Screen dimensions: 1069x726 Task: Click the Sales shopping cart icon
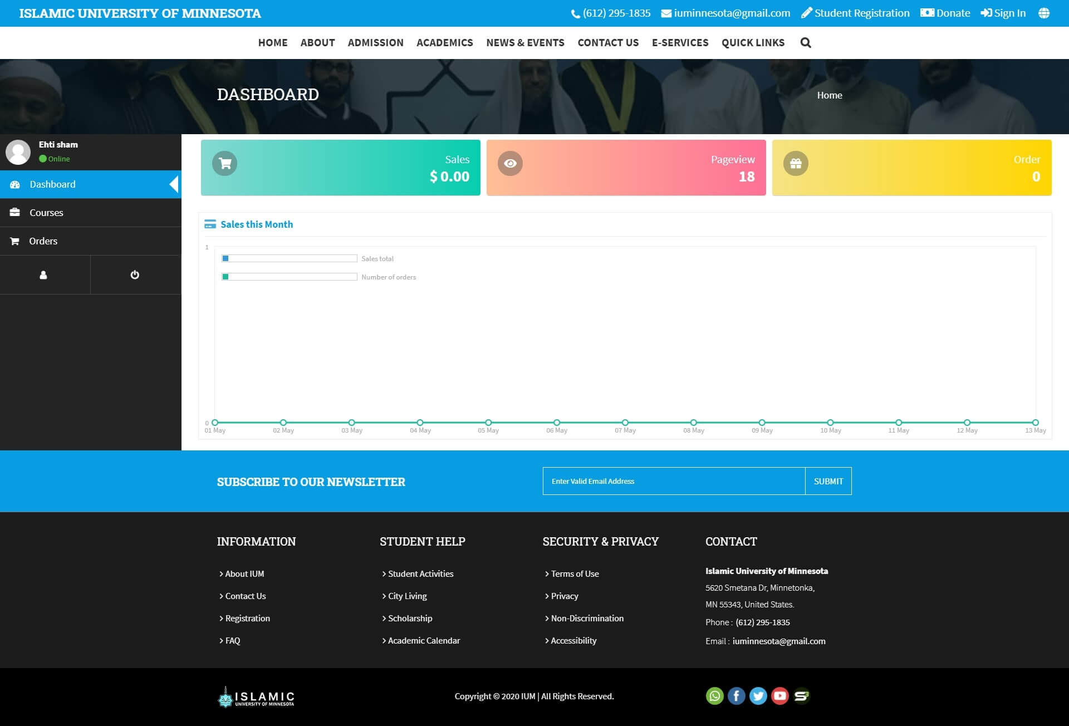[225, 164]
